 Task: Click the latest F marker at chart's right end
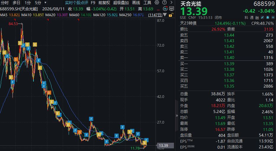(146, 140)
